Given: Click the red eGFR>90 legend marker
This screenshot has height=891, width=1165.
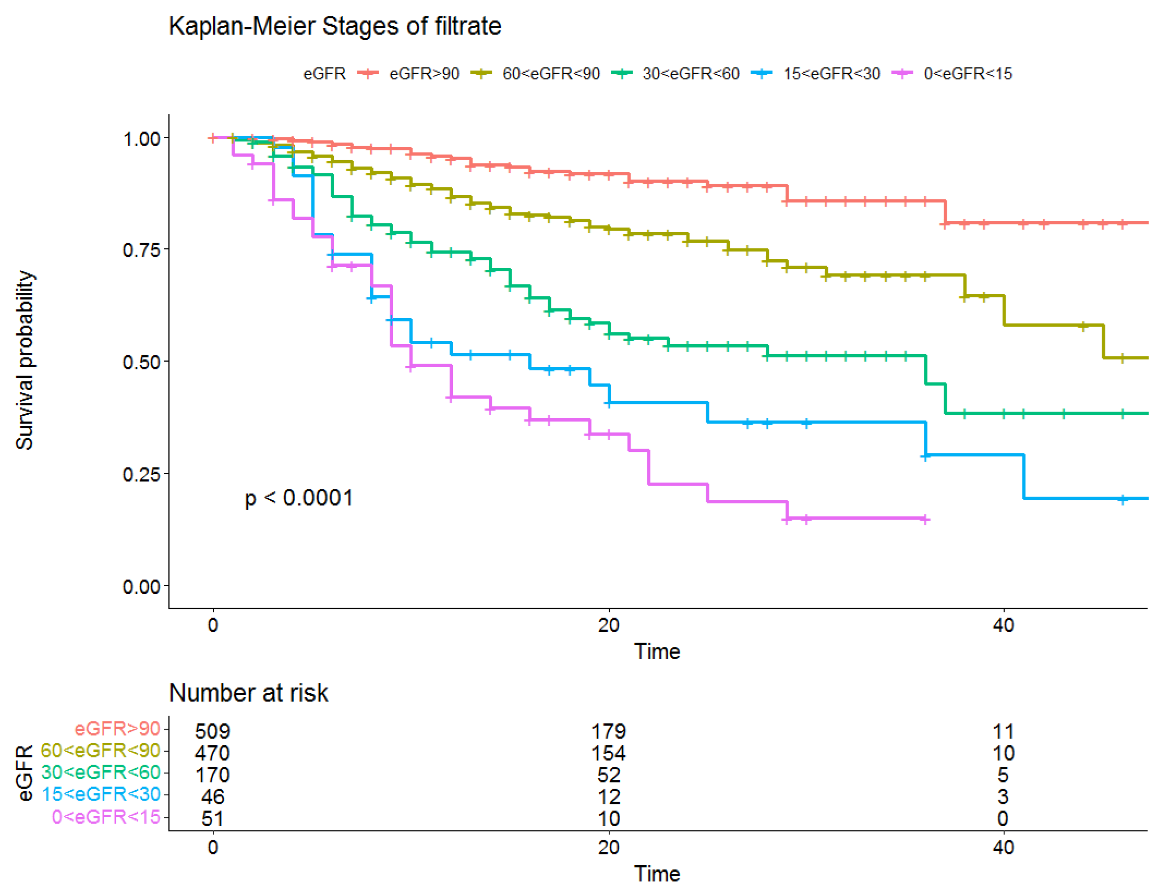Looking at the screenshot, I should [367, 73].
